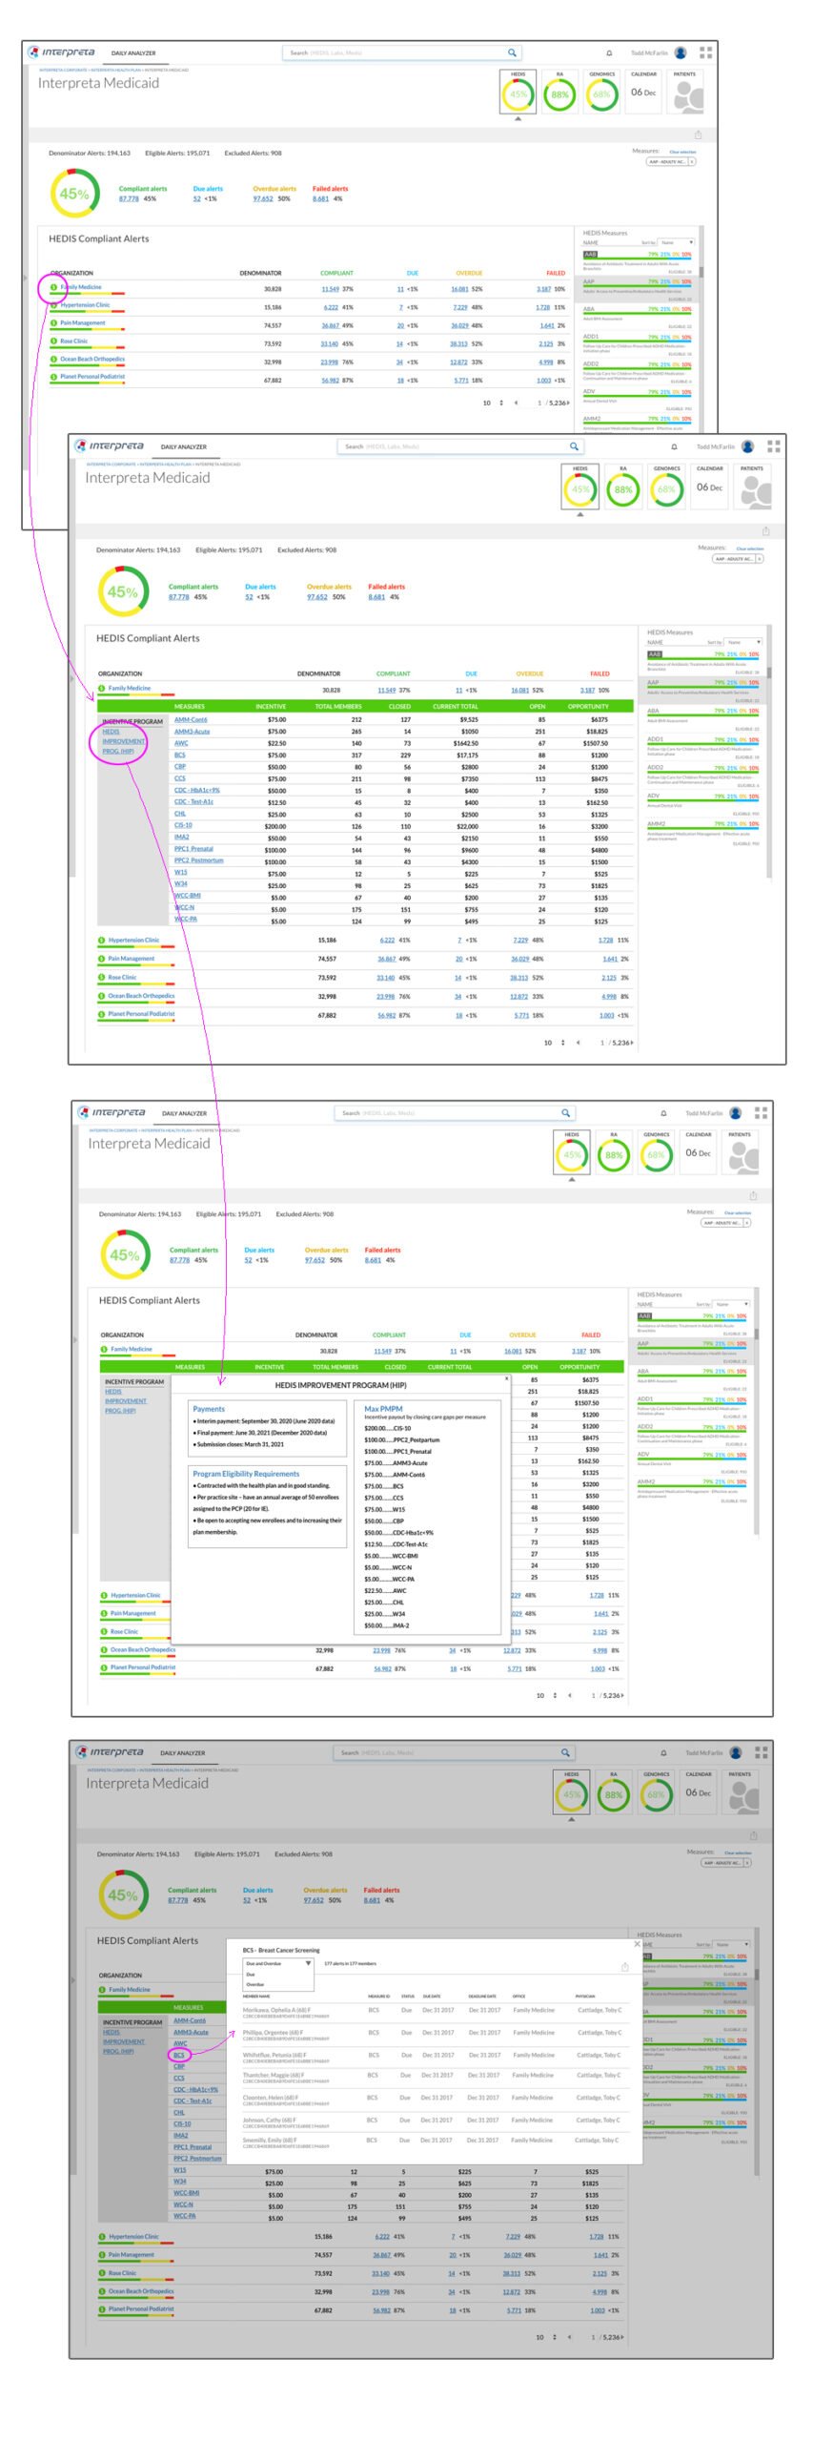Image resolution: width=813 pixels, height=2442 pixels.
Task: Click HEDIS Measures list scrollbar in topmost screen
Action: [x=701, y=272]
